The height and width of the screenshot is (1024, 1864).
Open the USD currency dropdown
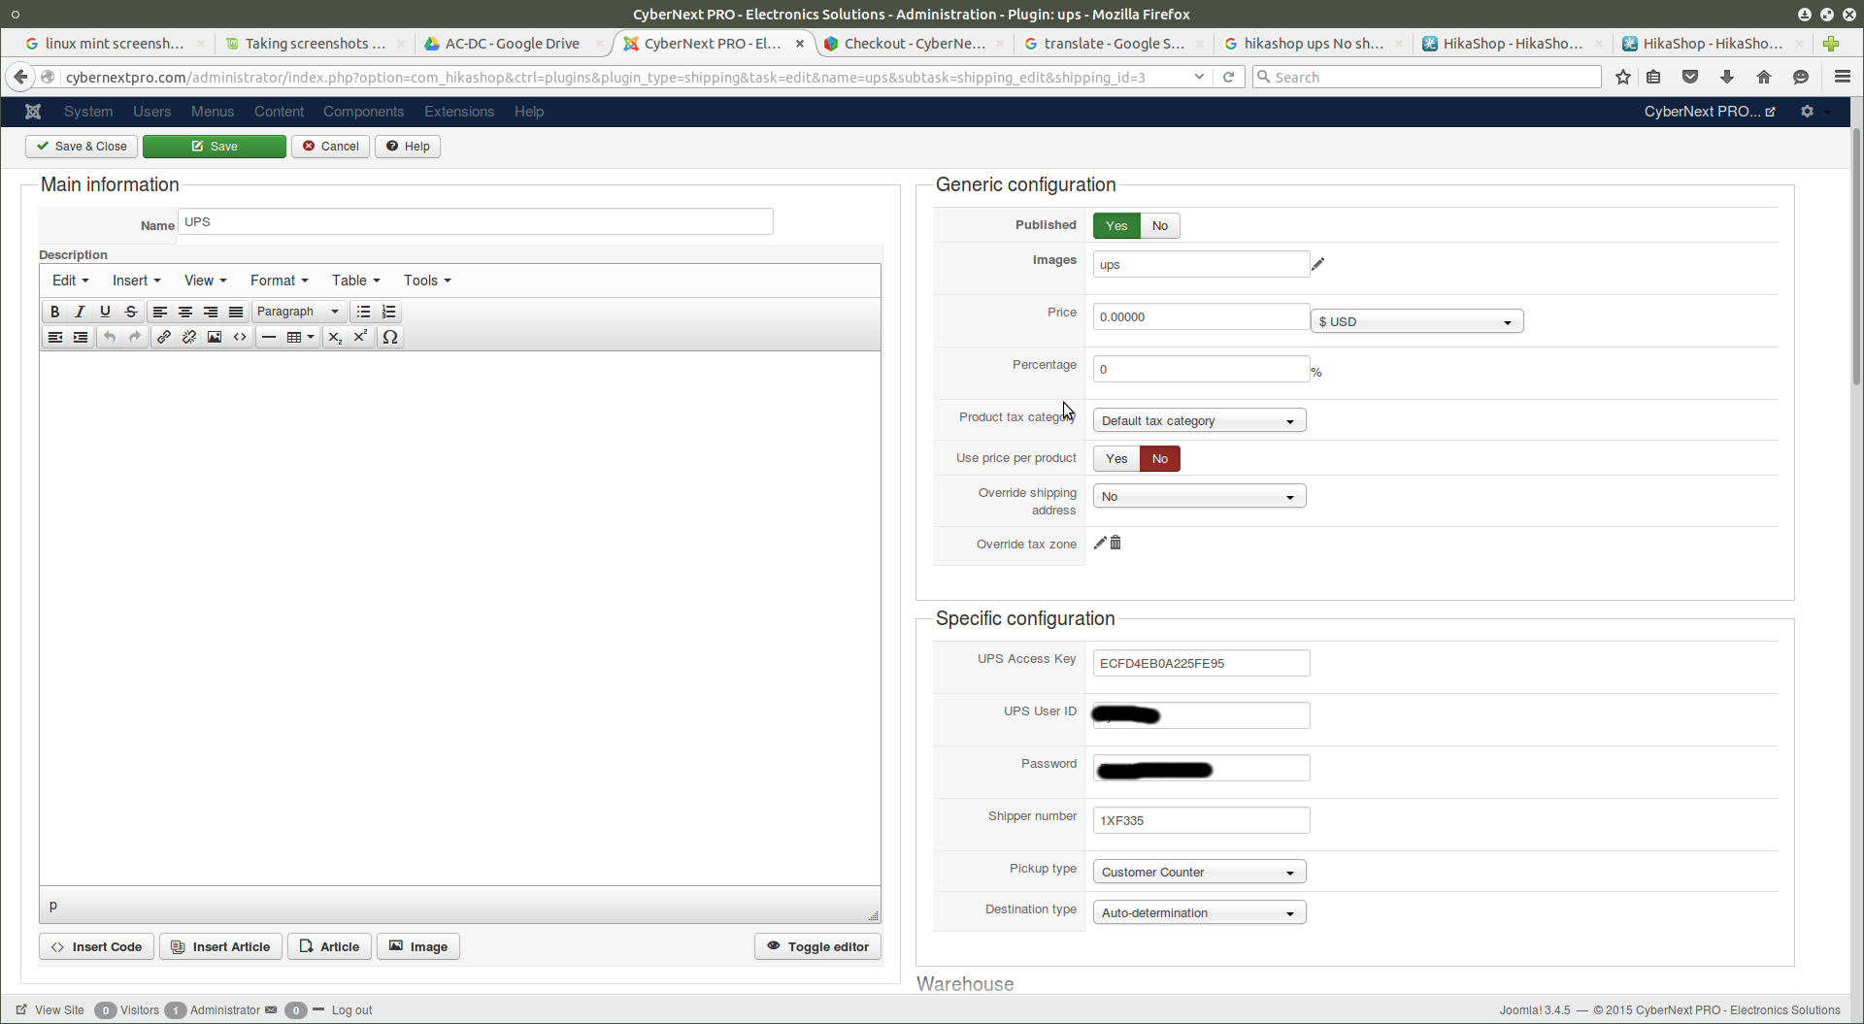tap(1416, 321)
